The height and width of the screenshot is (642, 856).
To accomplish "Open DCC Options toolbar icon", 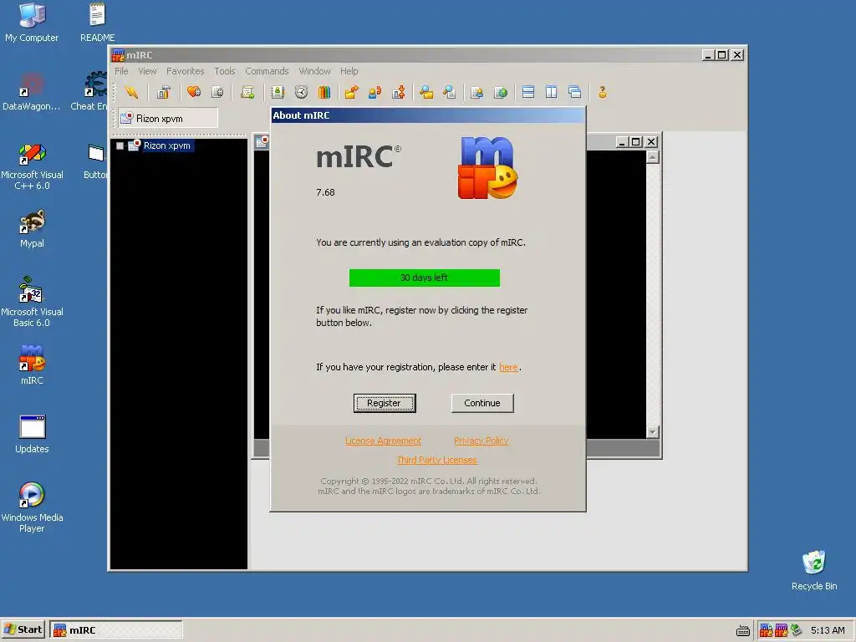I will tap(399, 92).
